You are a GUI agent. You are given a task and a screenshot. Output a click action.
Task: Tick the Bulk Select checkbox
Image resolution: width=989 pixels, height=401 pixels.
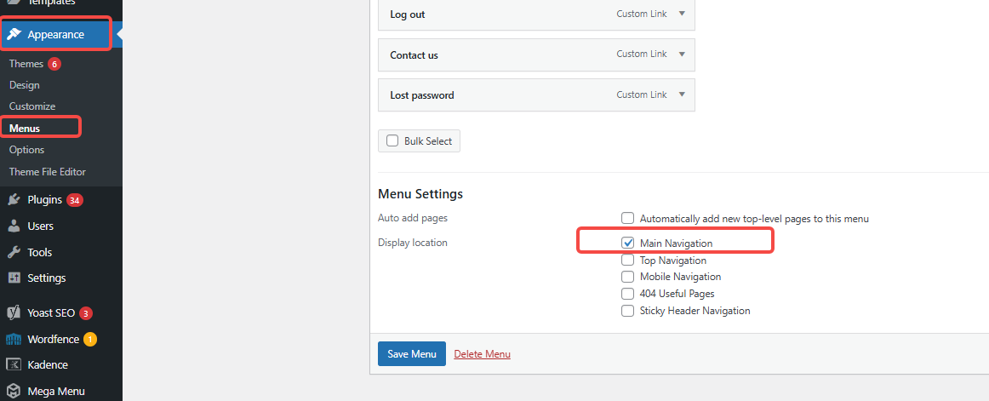392,141
